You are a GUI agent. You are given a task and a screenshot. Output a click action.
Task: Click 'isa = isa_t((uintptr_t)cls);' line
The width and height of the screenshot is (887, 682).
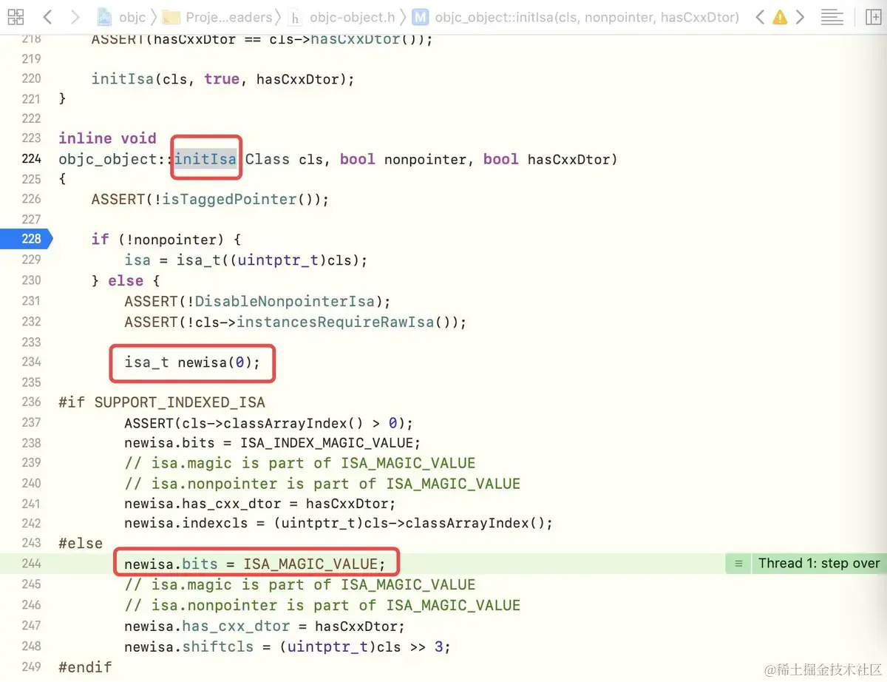pyautogui.click(x=245, y=260)
